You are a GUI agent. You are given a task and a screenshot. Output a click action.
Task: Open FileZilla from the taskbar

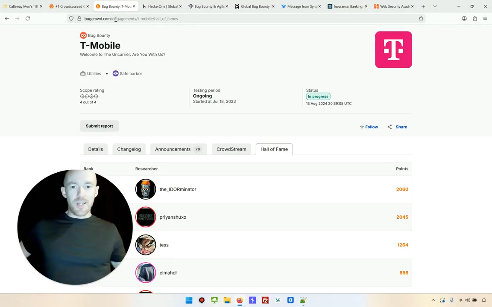click(265, 300)
